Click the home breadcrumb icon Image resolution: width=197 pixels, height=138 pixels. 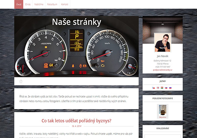click(x=21, y=81)
